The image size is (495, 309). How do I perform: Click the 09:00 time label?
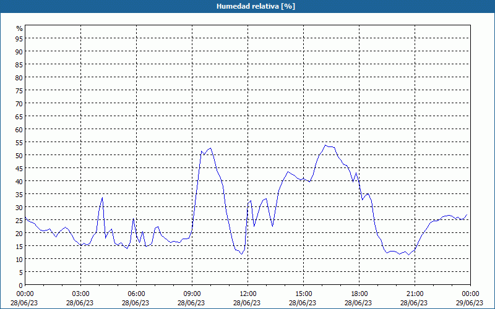192,294
